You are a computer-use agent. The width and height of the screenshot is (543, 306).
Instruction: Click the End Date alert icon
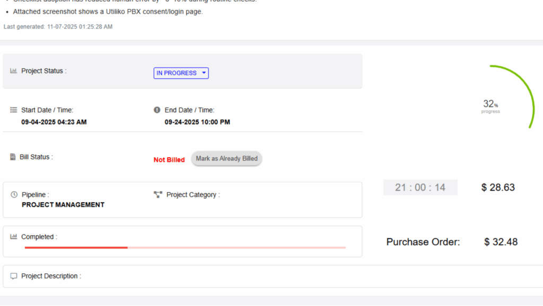157,110
